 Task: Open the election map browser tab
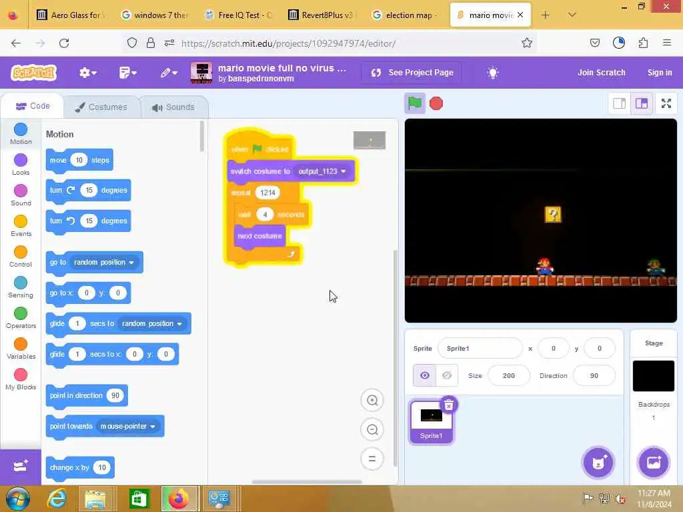[405, 15]
